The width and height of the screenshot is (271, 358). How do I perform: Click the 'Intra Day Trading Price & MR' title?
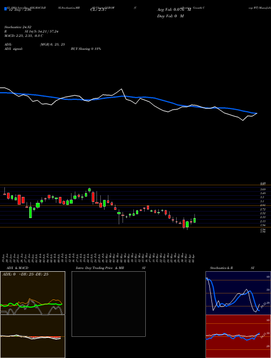[100, 268]
